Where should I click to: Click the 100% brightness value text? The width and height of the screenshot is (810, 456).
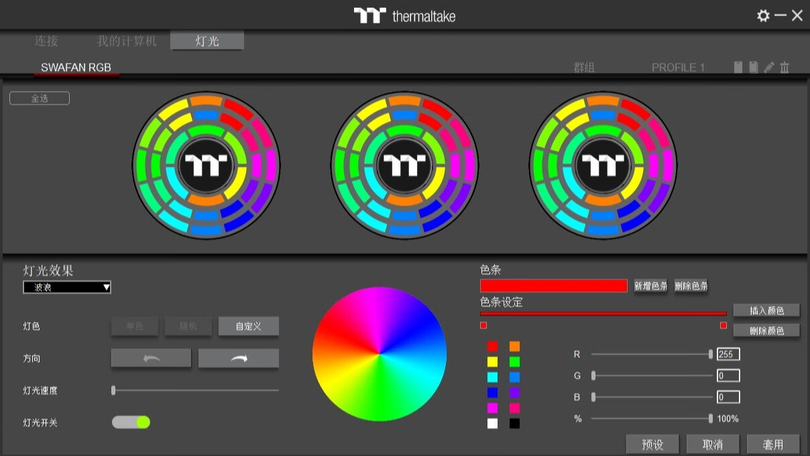click(x=728, y=419)
